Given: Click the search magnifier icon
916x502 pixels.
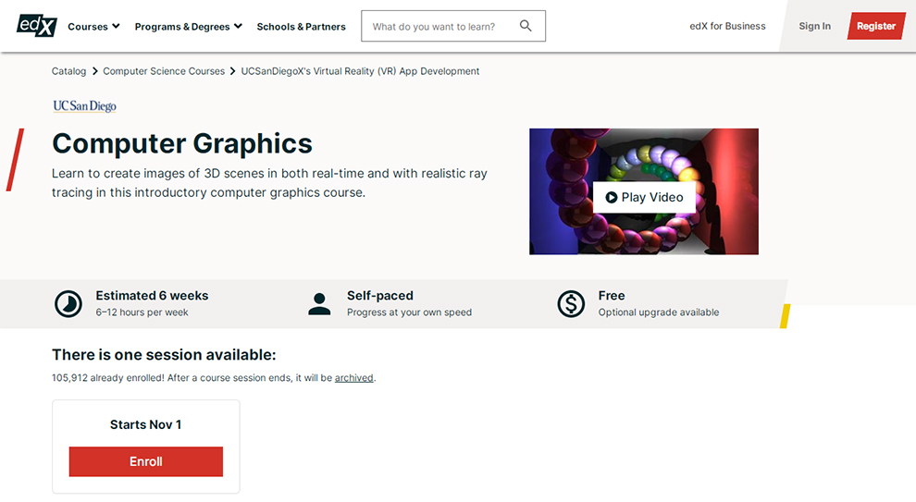Looking at the screenshot, I should click(526, 26).
